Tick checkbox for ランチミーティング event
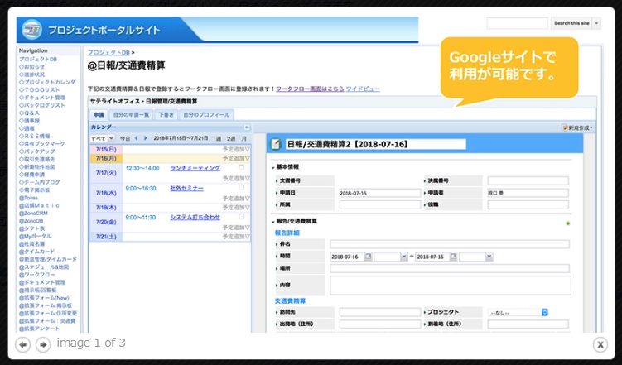Image resolution: width=622 pixels, height=365 pixels. 242,168
